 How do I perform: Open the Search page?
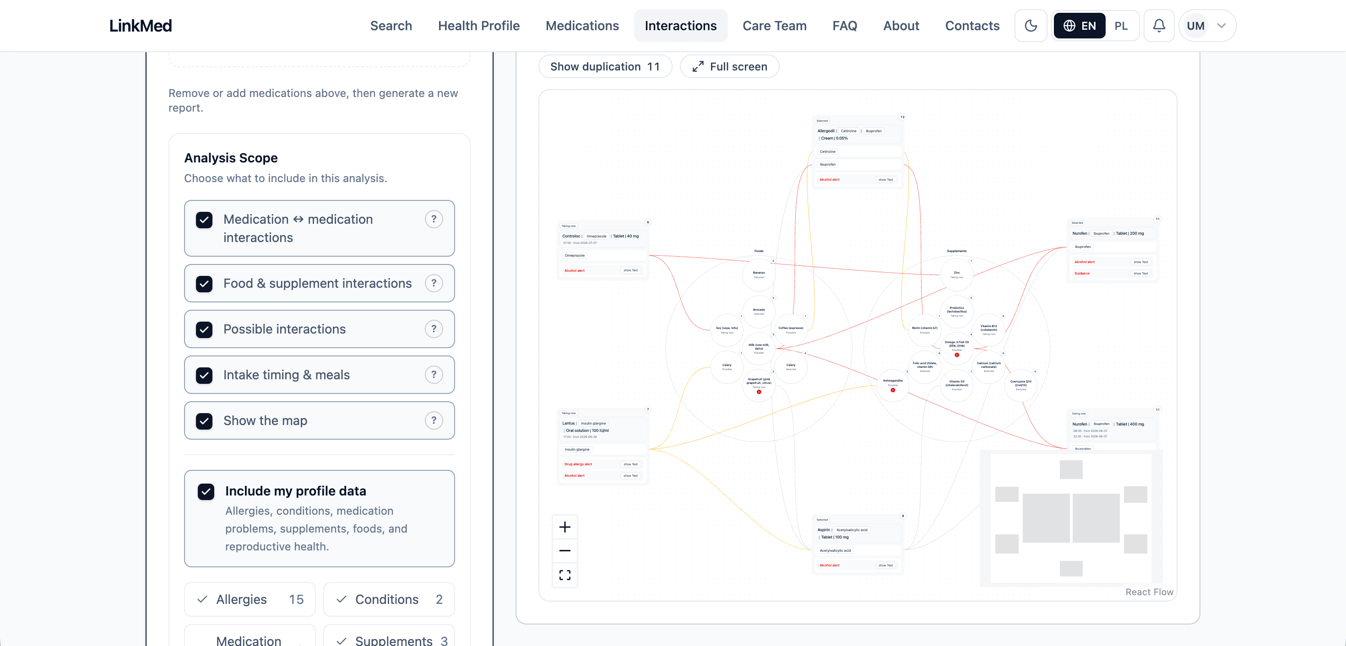coord(391,26)
